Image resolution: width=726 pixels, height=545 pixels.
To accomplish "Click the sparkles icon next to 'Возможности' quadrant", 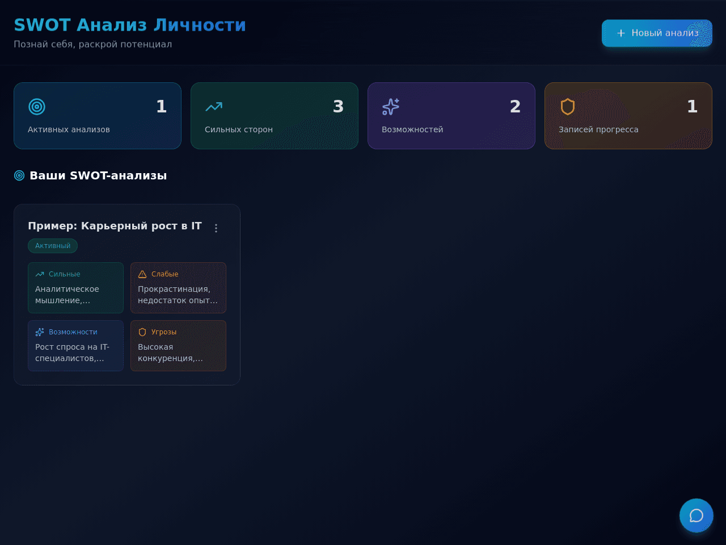I will coord(40,332).
